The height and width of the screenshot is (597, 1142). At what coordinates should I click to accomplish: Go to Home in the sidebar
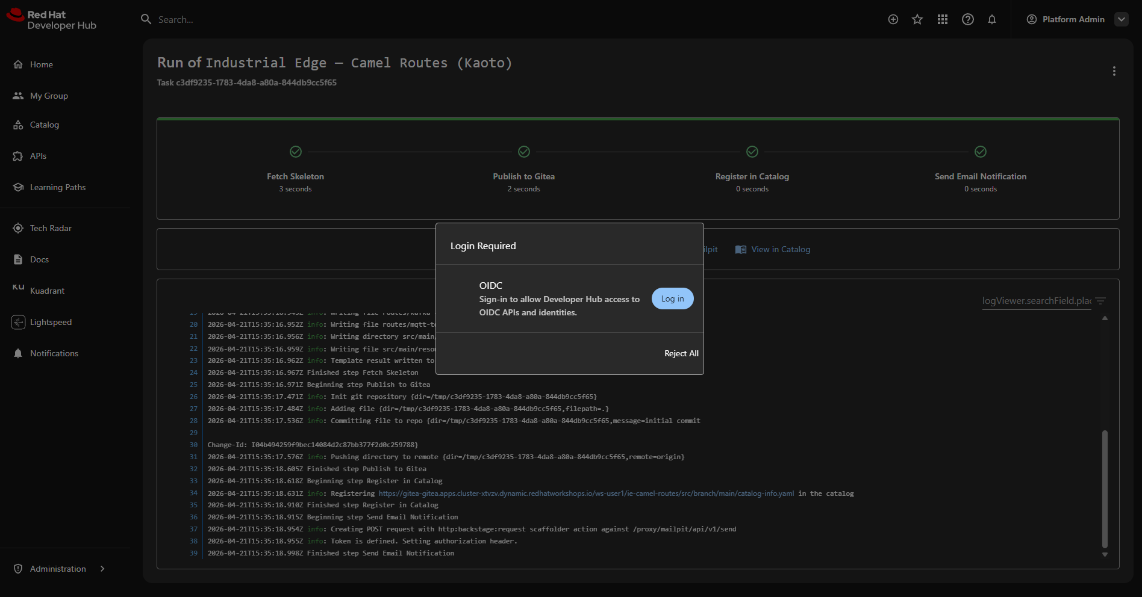click(42, 64)
